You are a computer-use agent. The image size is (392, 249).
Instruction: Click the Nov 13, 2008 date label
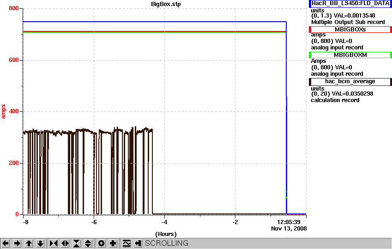(x=289, y=229)
